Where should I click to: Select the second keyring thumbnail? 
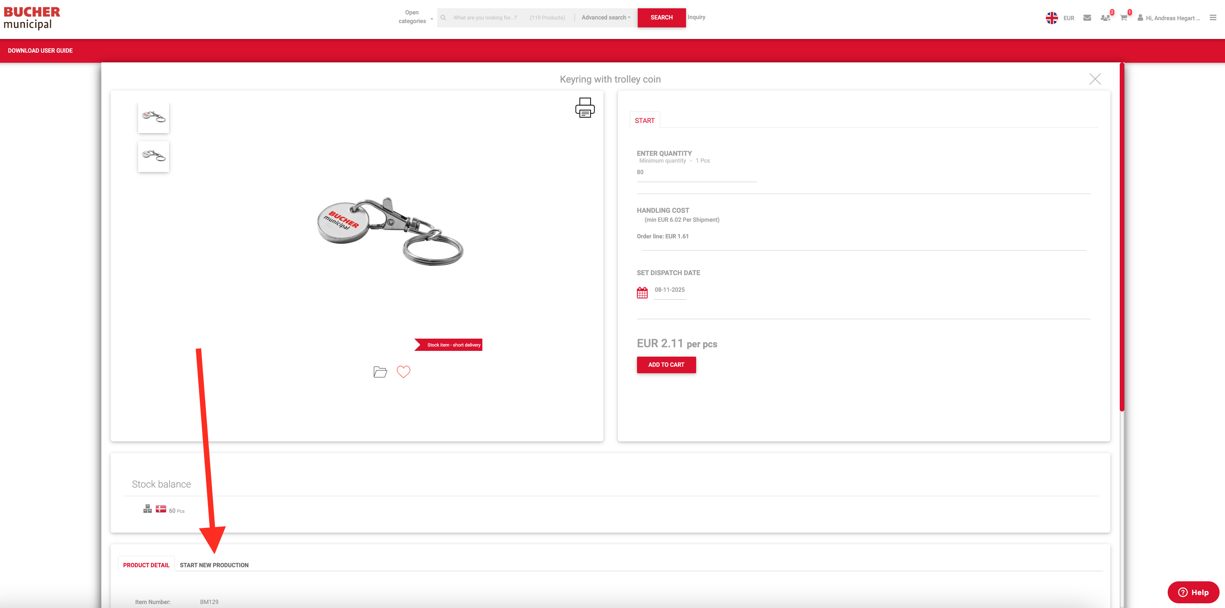tap(153, 156)
